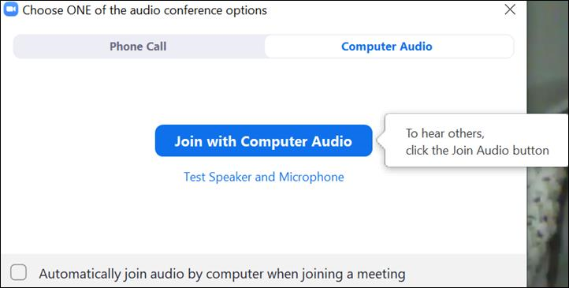Image resolution: width=569 pixels, height=288 pixels.
Task: Click the Zoom camera logo icon
Action: pyautogui.click(x=10, y=9)
